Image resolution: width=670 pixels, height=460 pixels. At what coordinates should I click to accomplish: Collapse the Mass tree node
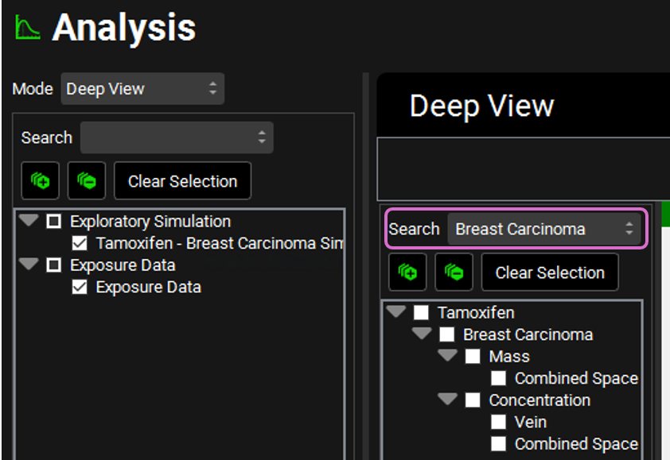(x=448, y=356)
